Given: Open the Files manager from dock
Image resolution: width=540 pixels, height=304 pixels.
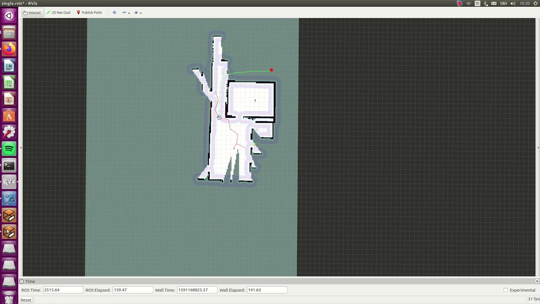Looking at the screenshot, I should point(9,33).
